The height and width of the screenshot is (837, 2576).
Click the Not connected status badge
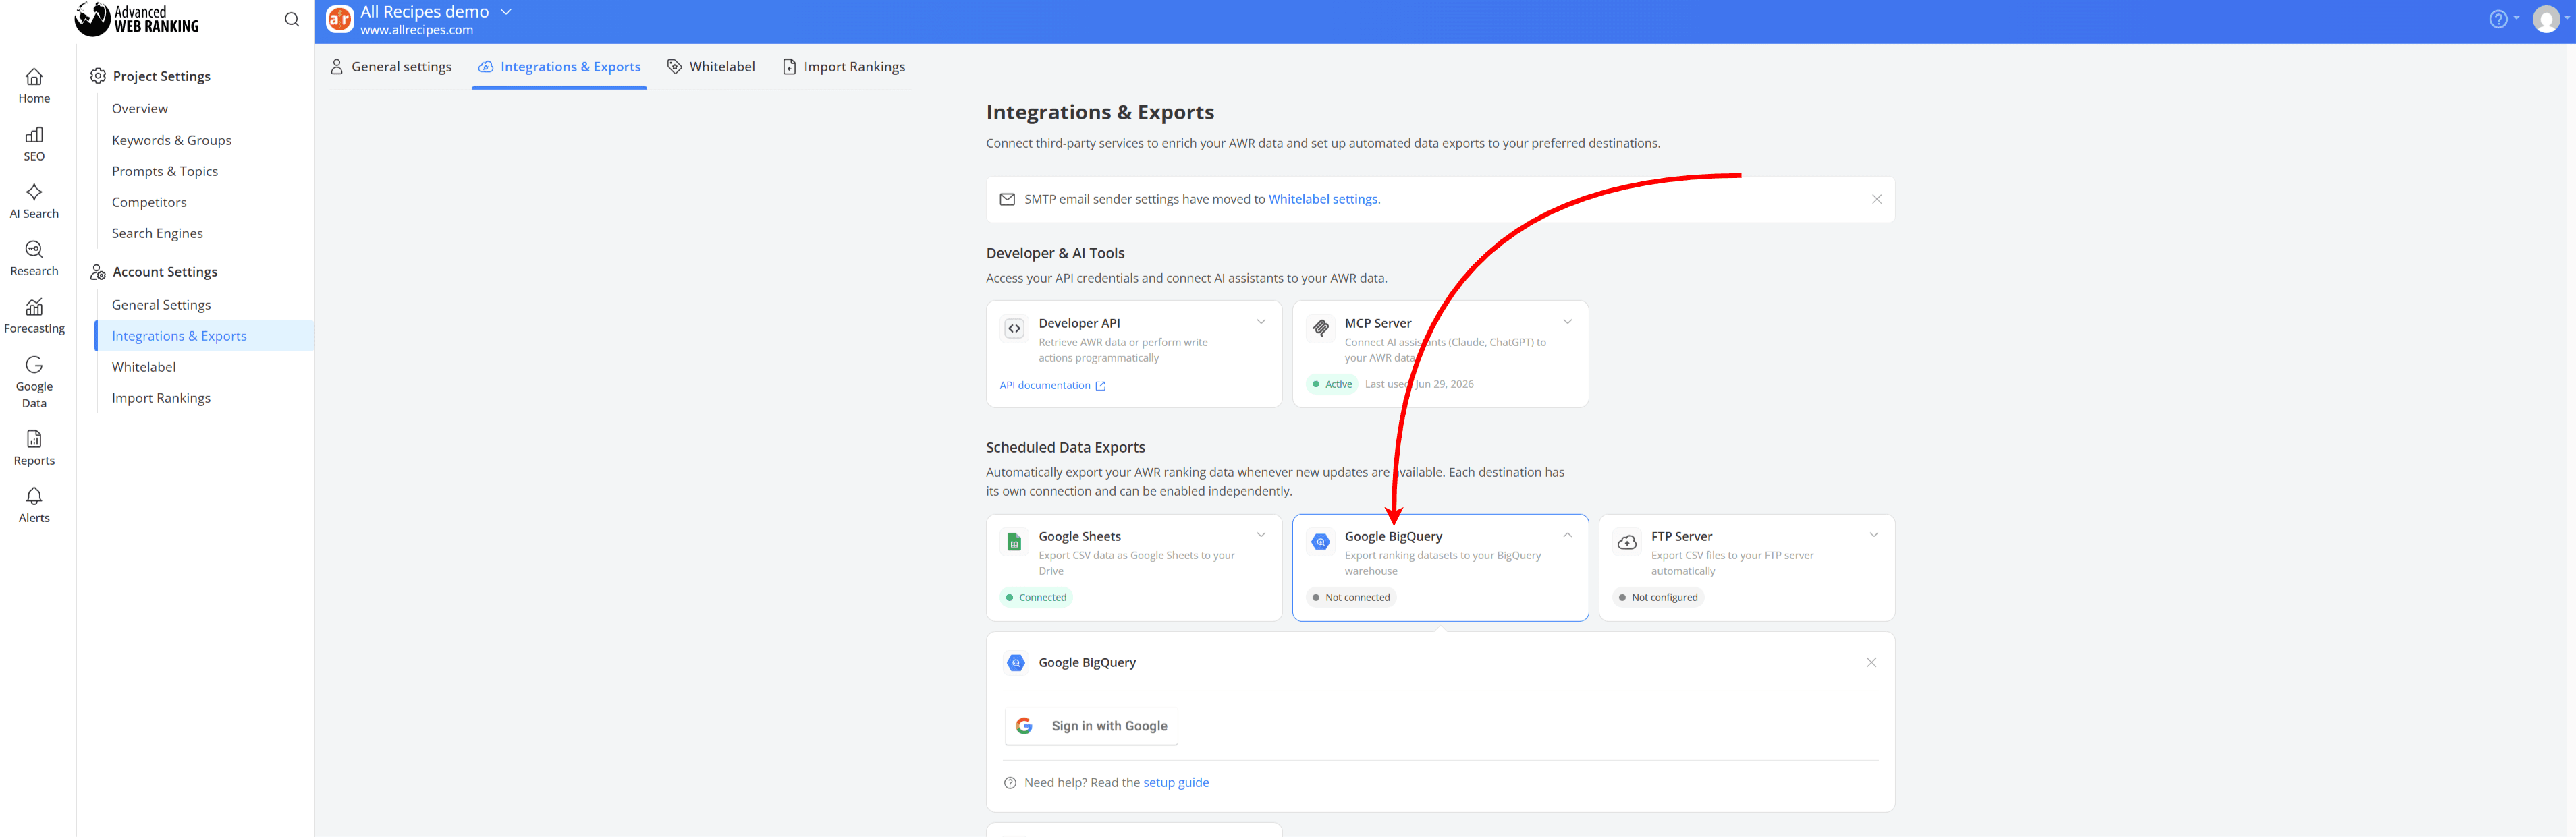click(x=1351, y=598)
